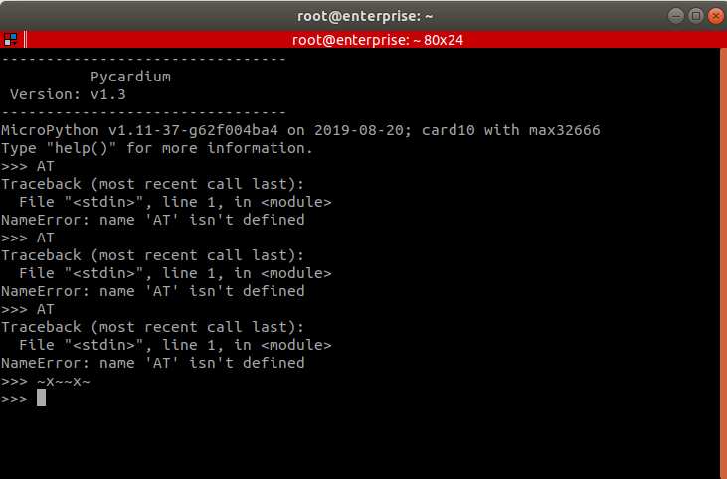Click the window title 'root@enterprise: ~'
Screen dimensions: 727x479
click(365, 15)
